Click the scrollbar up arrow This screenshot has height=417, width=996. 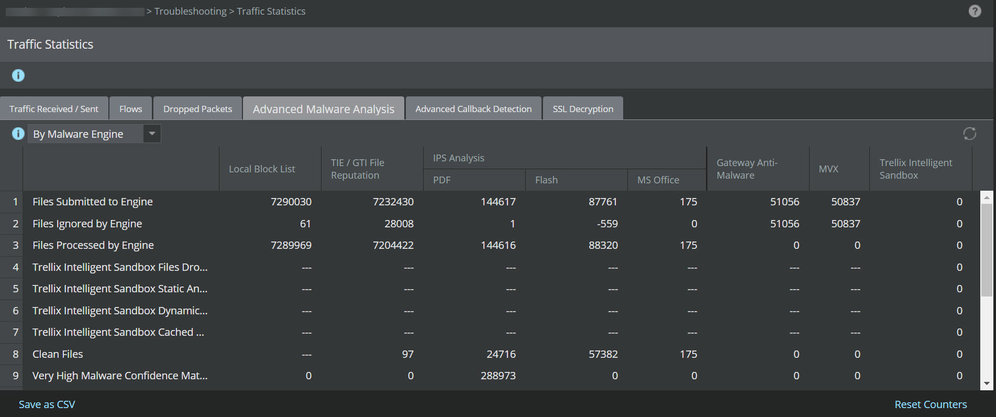[x=987, y=197]
